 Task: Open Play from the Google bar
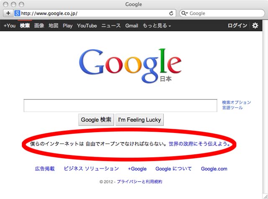point(67,26)
